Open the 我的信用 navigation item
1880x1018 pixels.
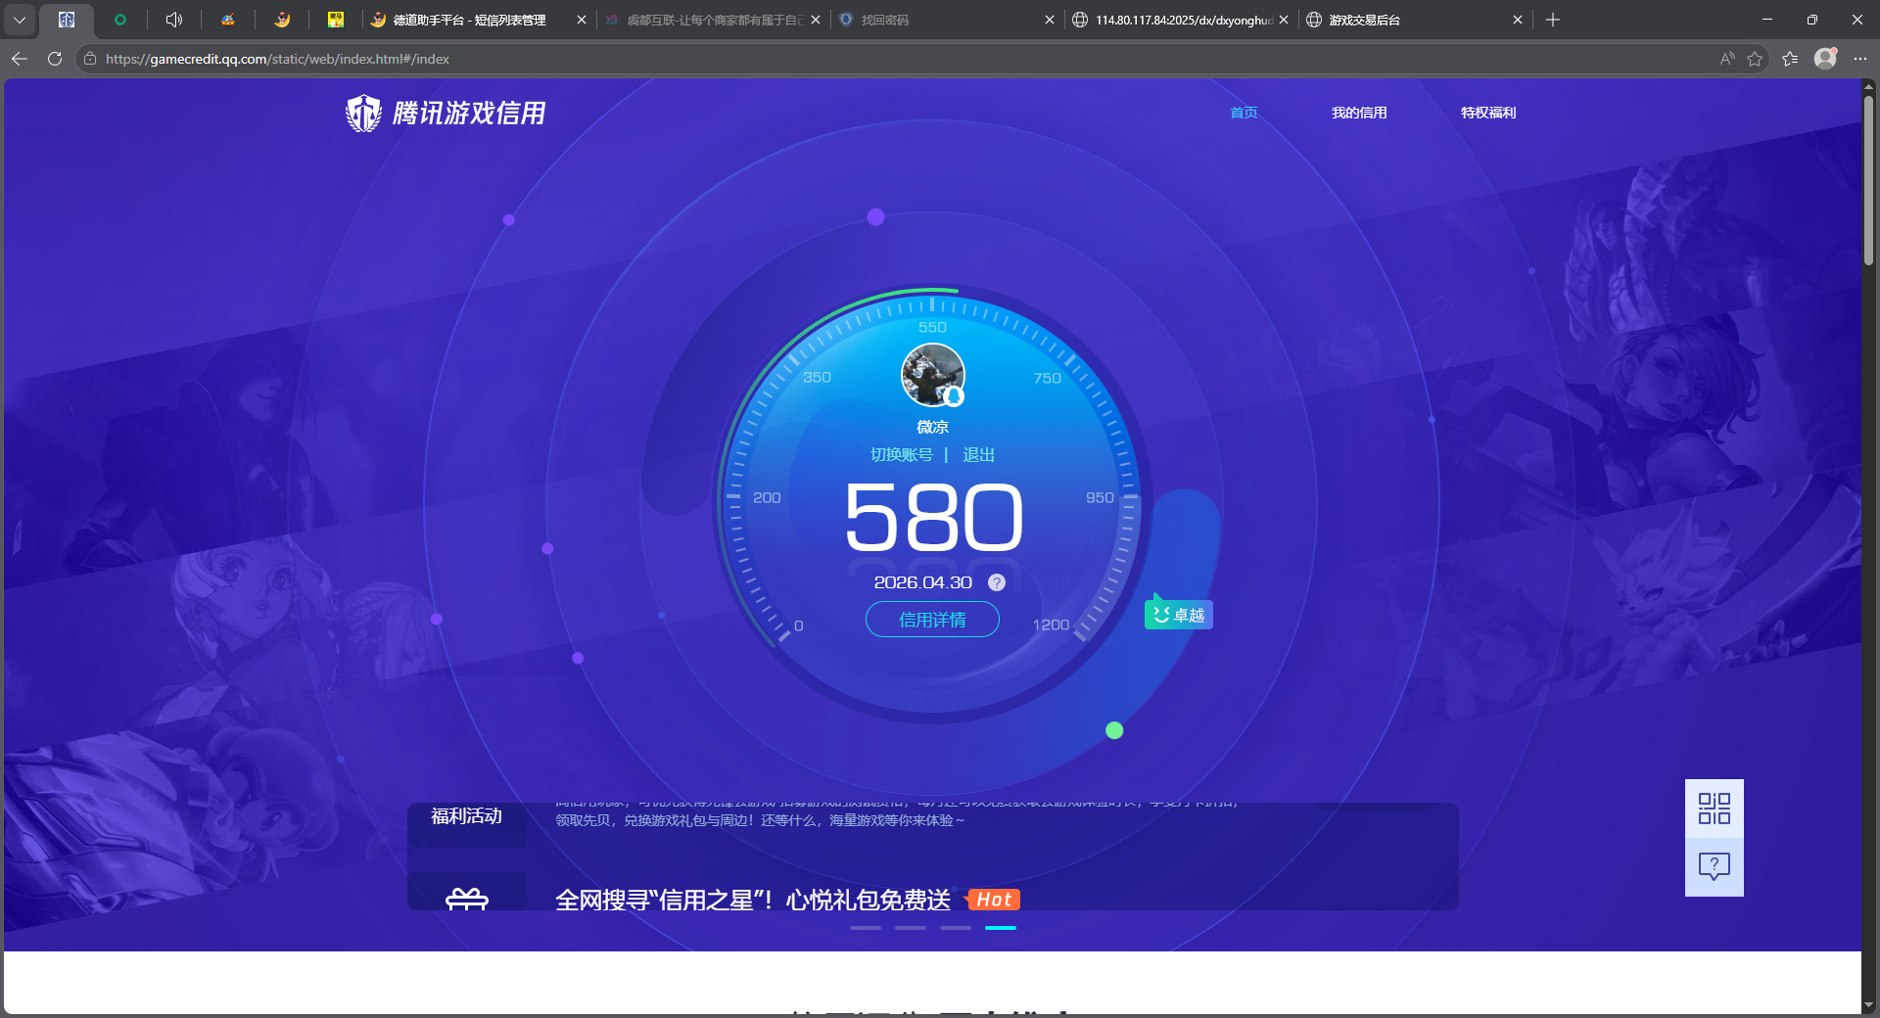point(1359,113)
